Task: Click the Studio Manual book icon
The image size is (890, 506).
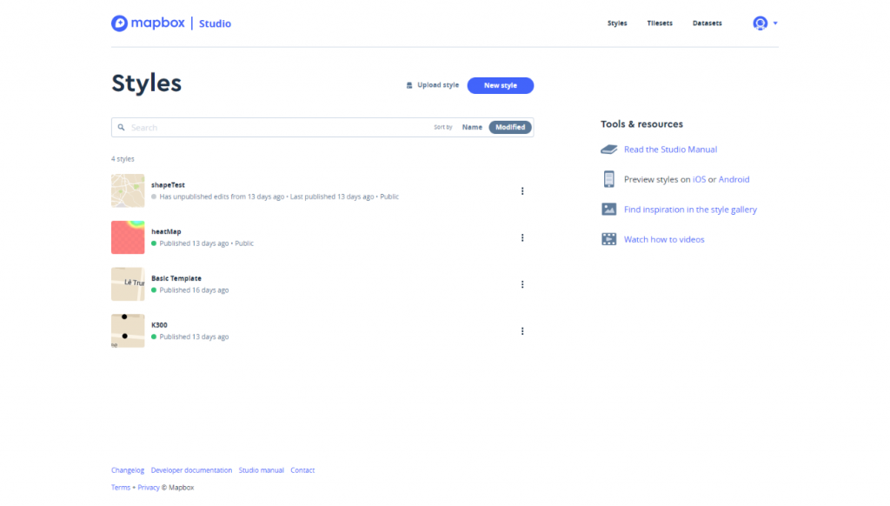Action: pyautogui.click(x=609, y=150)
